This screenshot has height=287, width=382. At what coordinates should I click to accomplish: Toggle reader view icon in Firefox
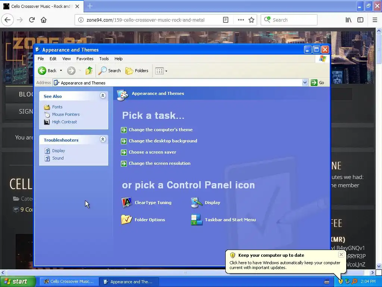226,20
